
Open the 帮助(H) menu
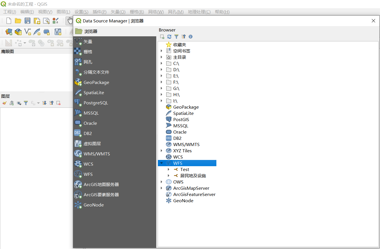(222, 12)
